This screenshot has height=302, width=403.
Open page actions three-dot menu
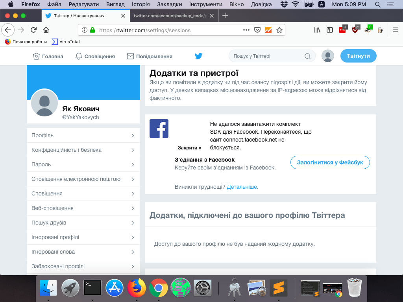pyautogui.click(x=246, y=30)
